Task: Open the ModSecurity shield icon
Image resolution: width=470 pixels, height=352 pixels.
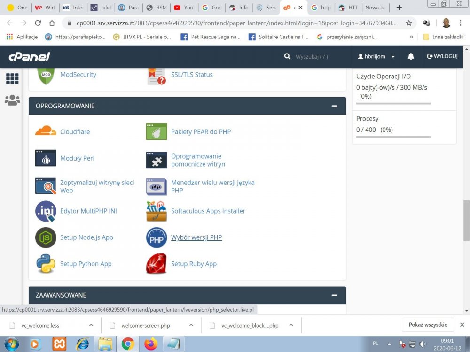Action: click(46, 76)
